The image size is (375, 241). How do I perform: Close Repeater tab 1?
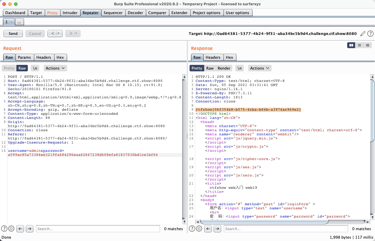pyautogui.click(x=11, y=22)
